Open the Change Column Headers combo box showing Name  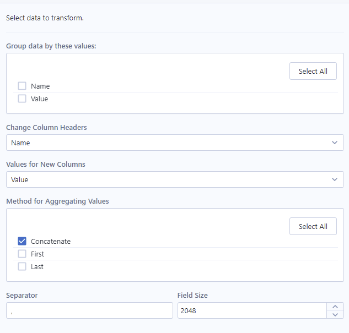point(175,143)
